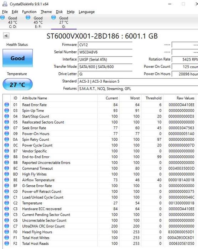Screen dimensions: 198x249
Task: Click the status icon for High Fly Writes
Action: click(7, 174)
